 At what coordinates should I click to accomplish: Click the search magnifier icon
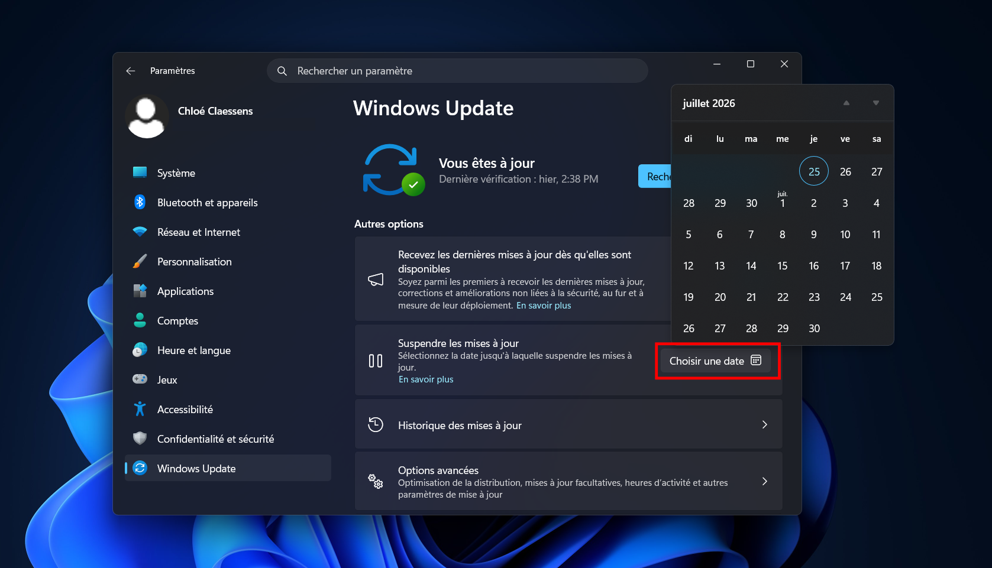(282, 71)
